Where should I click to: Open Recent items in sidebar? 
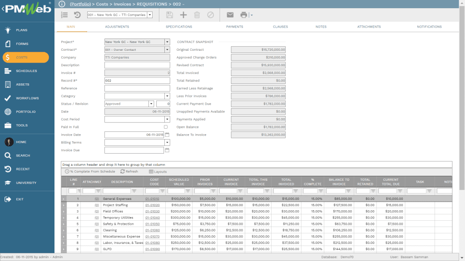(23, 169)
